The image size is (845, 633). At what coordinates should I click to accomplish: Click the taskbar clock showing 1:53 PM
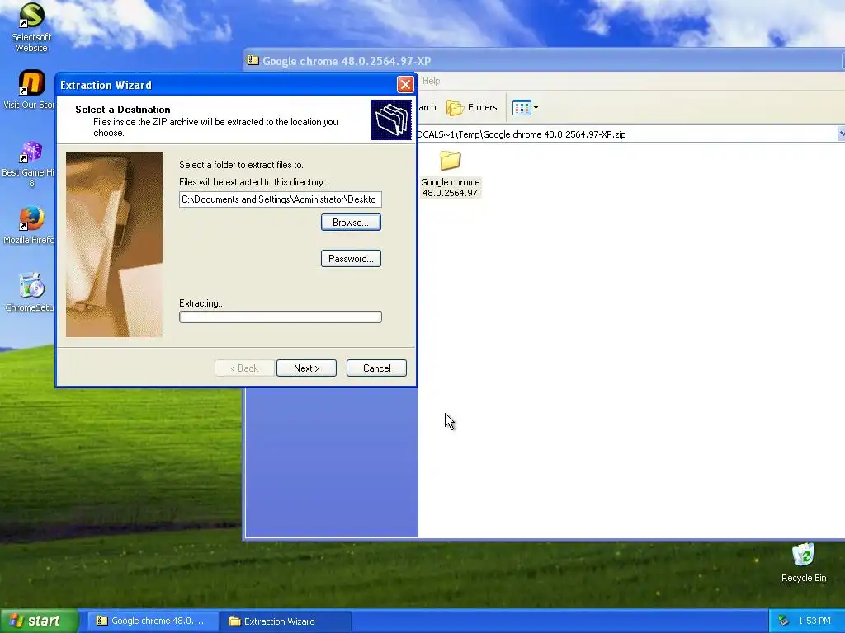pyautogui.click(x=814, y=621)
